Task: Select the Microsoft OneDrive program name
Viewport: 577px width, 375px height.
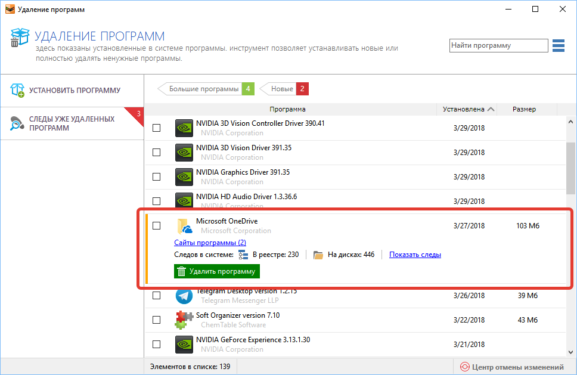Action: coord(227,221)
